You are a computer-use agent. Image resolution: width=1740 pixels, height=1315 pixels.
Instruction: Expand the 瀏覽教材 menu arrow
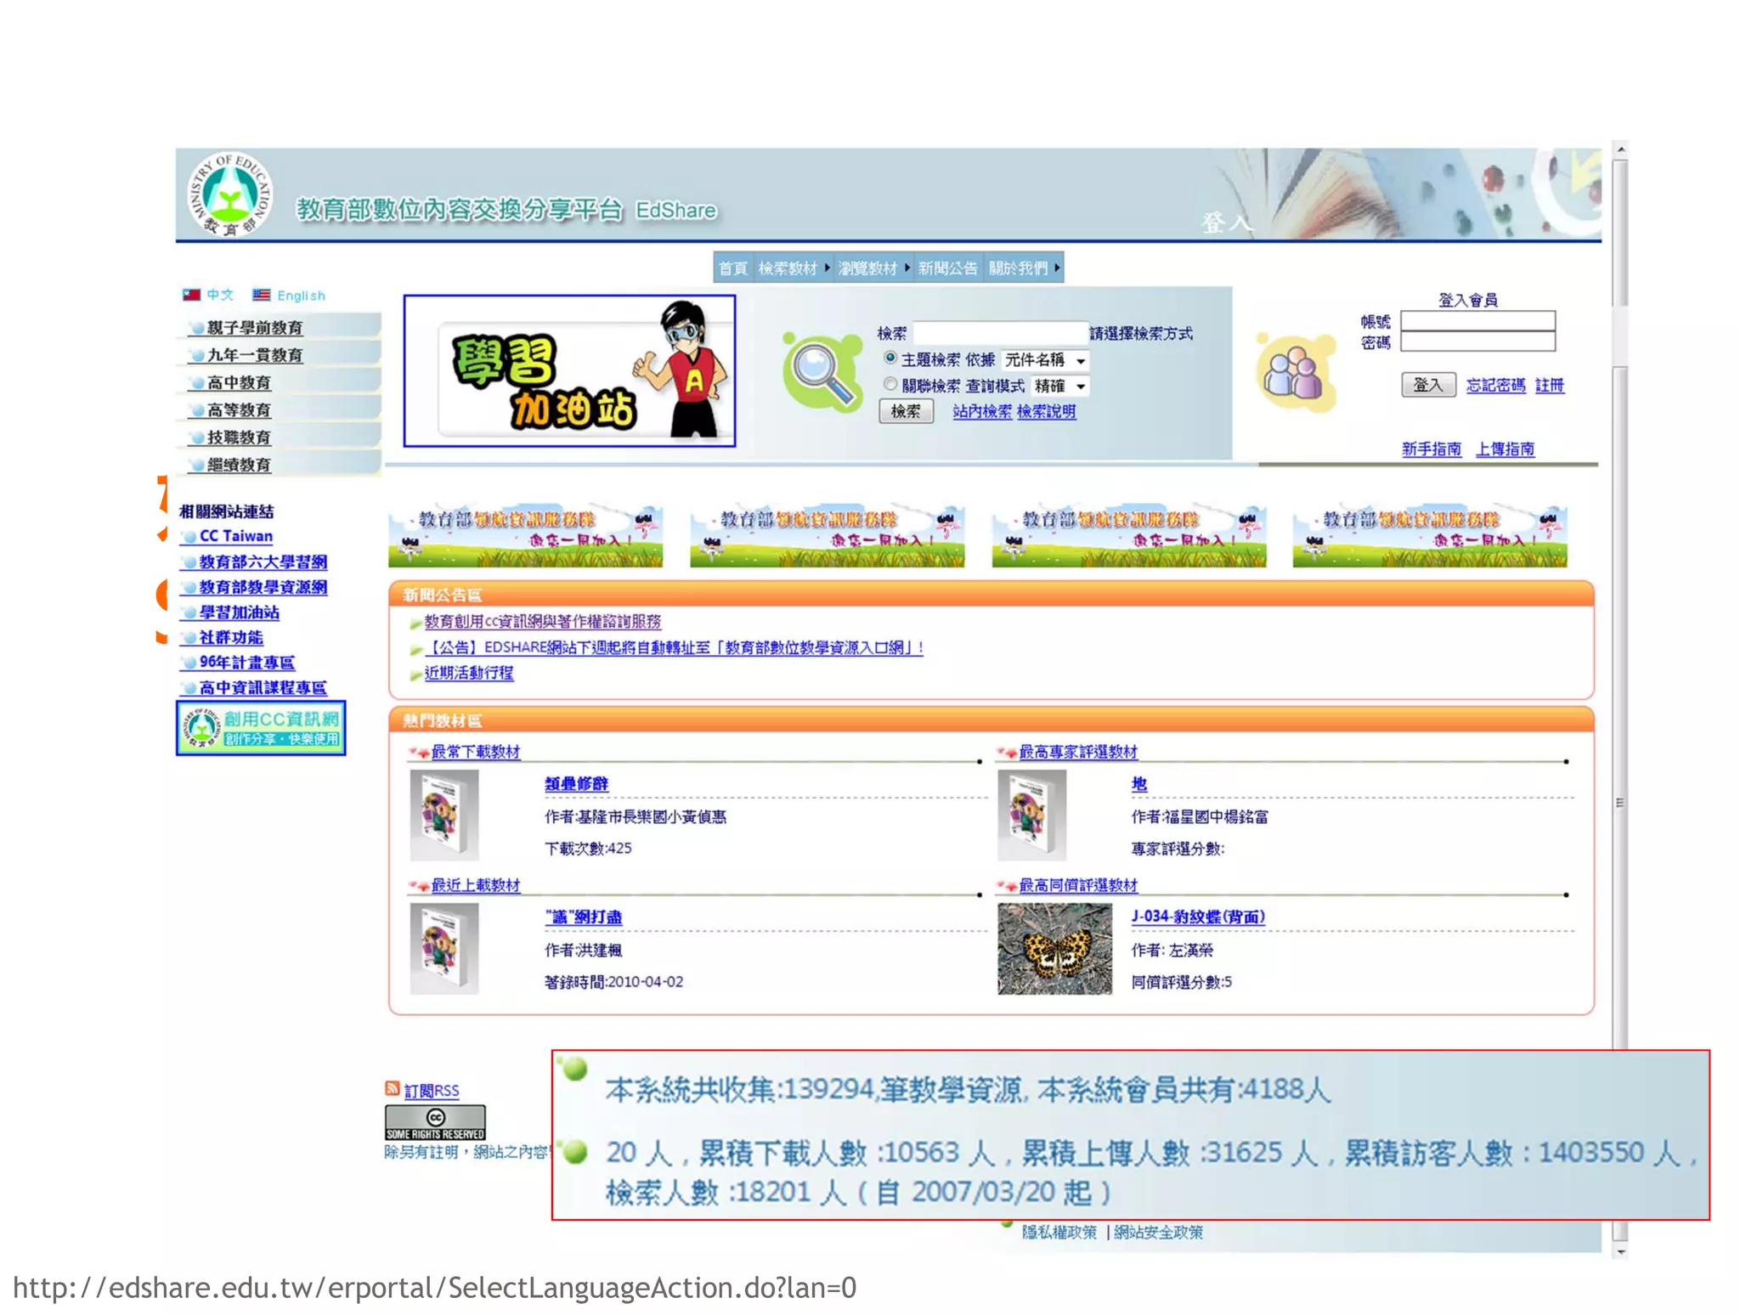pos(907,268)
